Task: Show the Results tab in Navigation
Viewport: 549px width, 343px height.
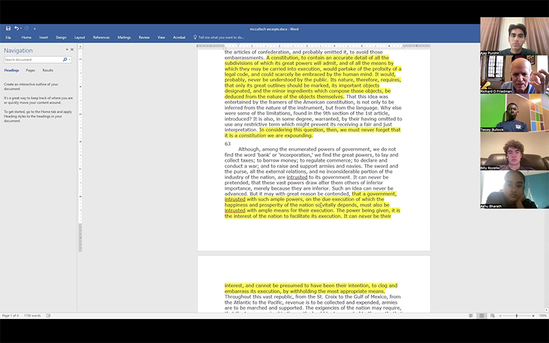Action: pyautogui.click(x=48, y=70)
